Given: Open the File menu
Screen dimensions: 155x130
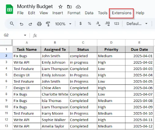Looking at the screenshot, I should coord(20,13).
